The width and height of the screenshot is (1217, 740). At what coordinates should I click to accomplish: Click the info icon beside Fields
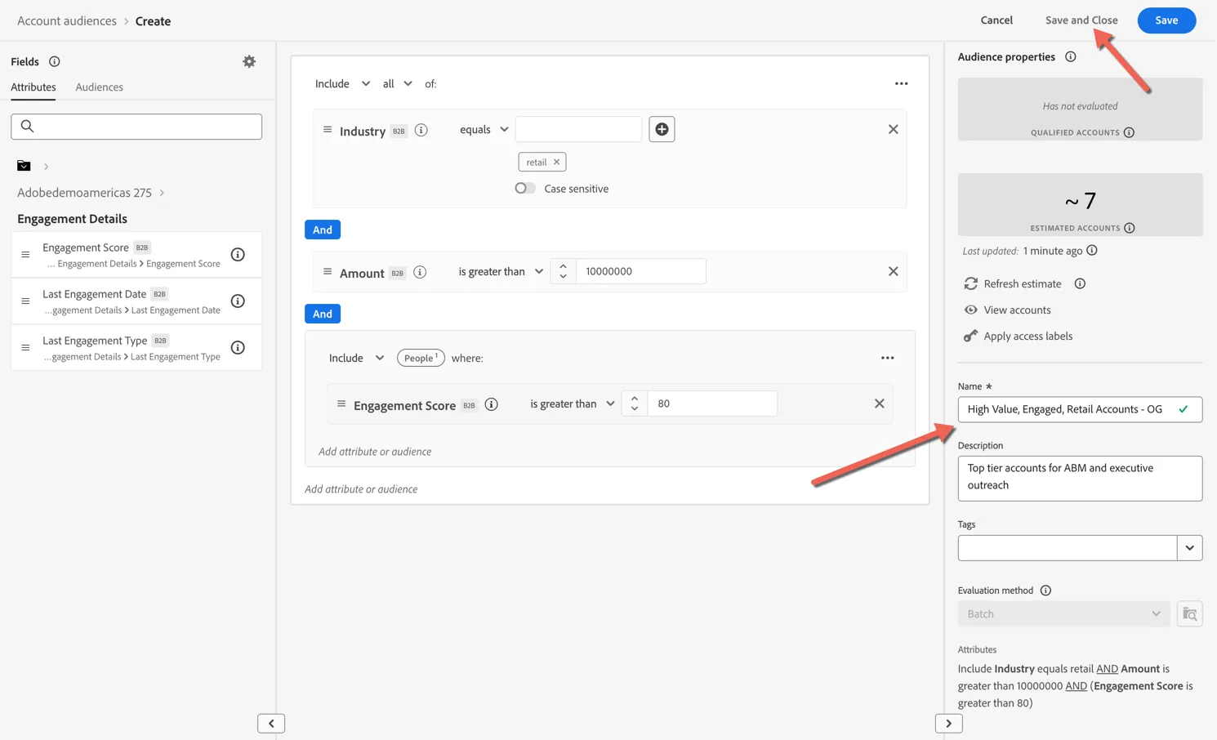click(54, 61)
